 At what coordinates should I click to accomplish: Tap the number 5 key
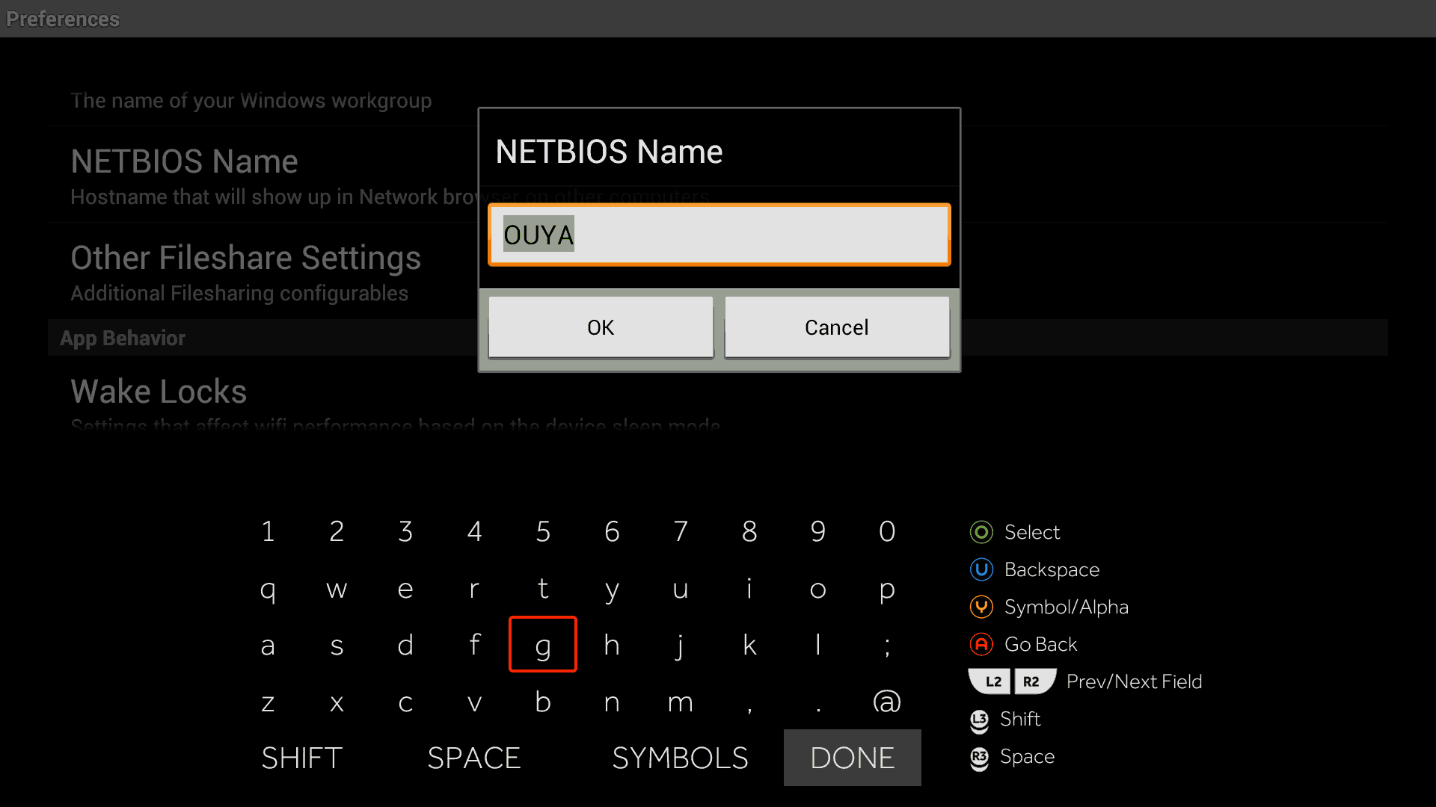(543, 531)
